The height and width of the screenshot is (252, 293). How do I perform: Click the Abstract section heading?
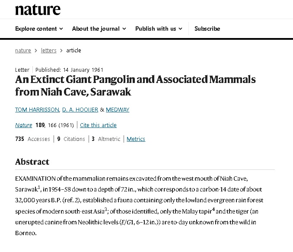[x=32, y=162]
